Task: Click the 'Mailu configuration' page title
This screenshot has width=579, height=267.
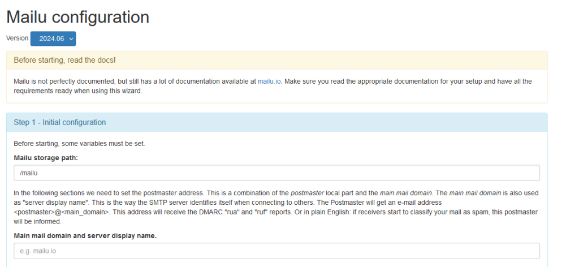Action: coord(78,17)
